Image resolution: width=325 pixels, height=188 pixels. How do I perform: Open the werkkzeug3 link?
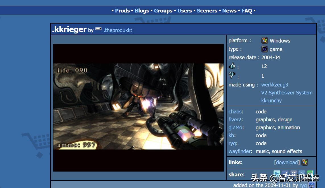click(275, 85)
